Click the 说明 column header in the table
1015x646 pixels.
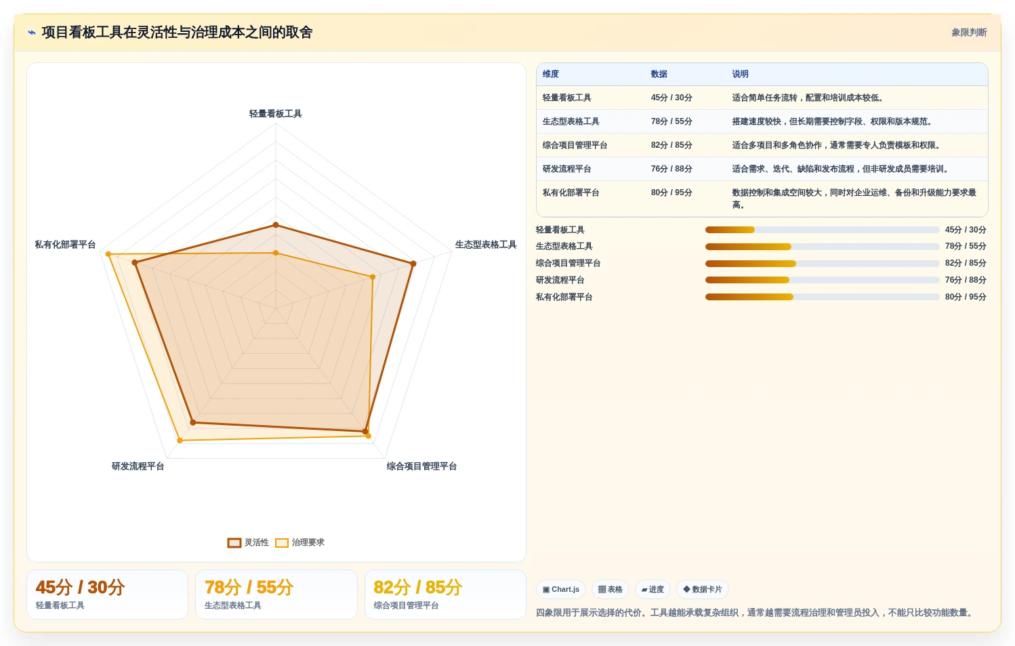coord(741,74)
